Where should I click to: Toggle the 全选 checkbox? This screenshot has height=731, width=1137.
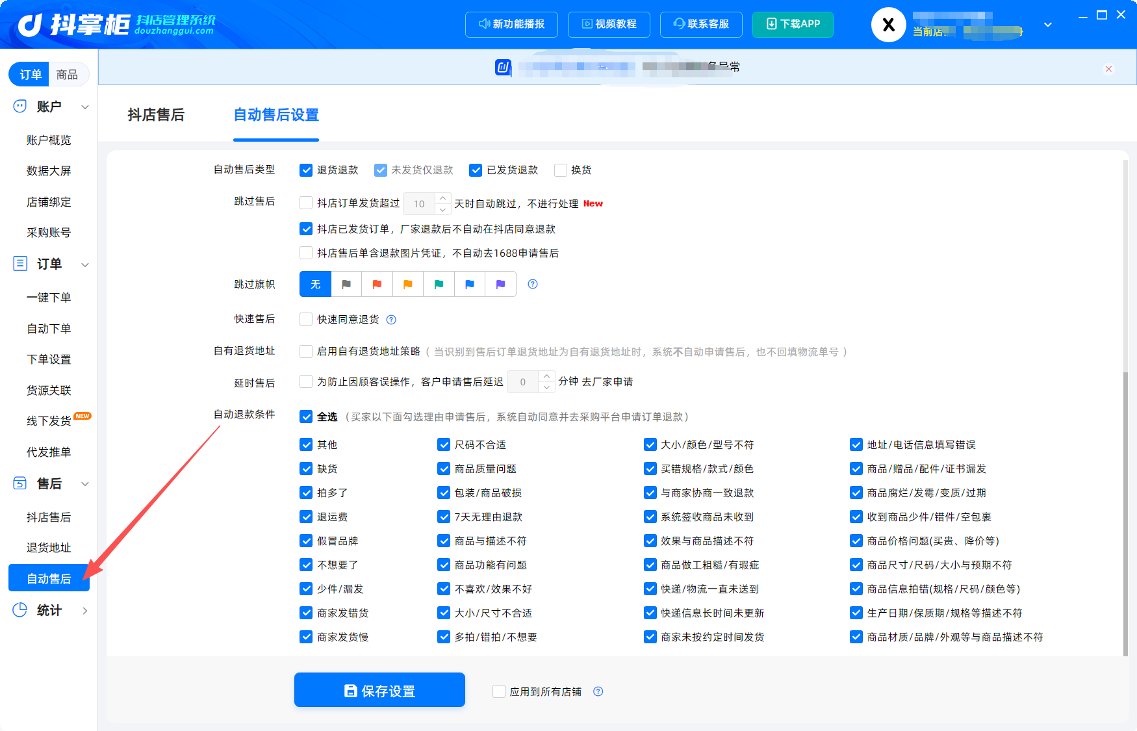306,417
